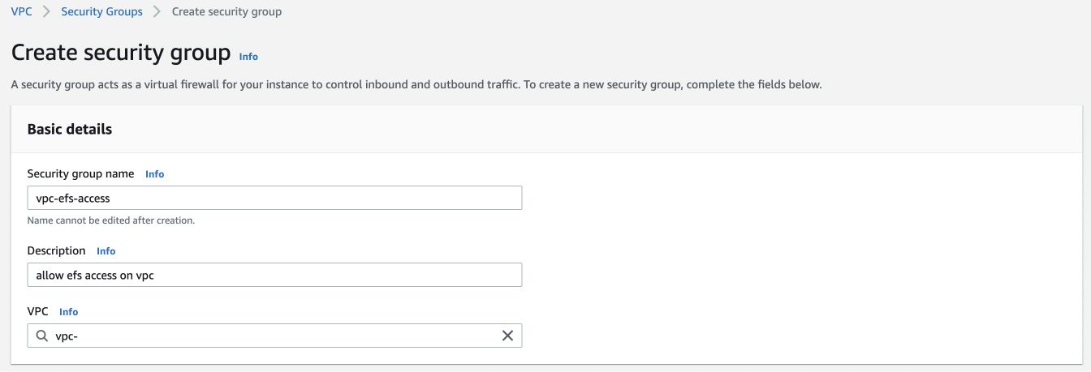This screenshot has height=372, width=1091.
Task: Open Info link next to Security group name
Action: click(x=154, y=174)
